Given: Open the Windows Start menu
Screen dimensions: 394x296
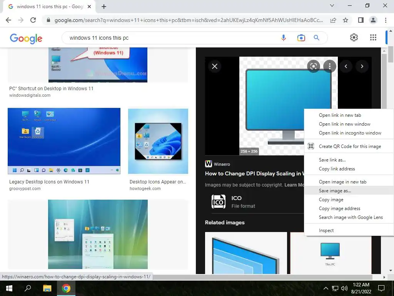Looking at the screenshot, I should pyautogui.click(x=9, y=288).
